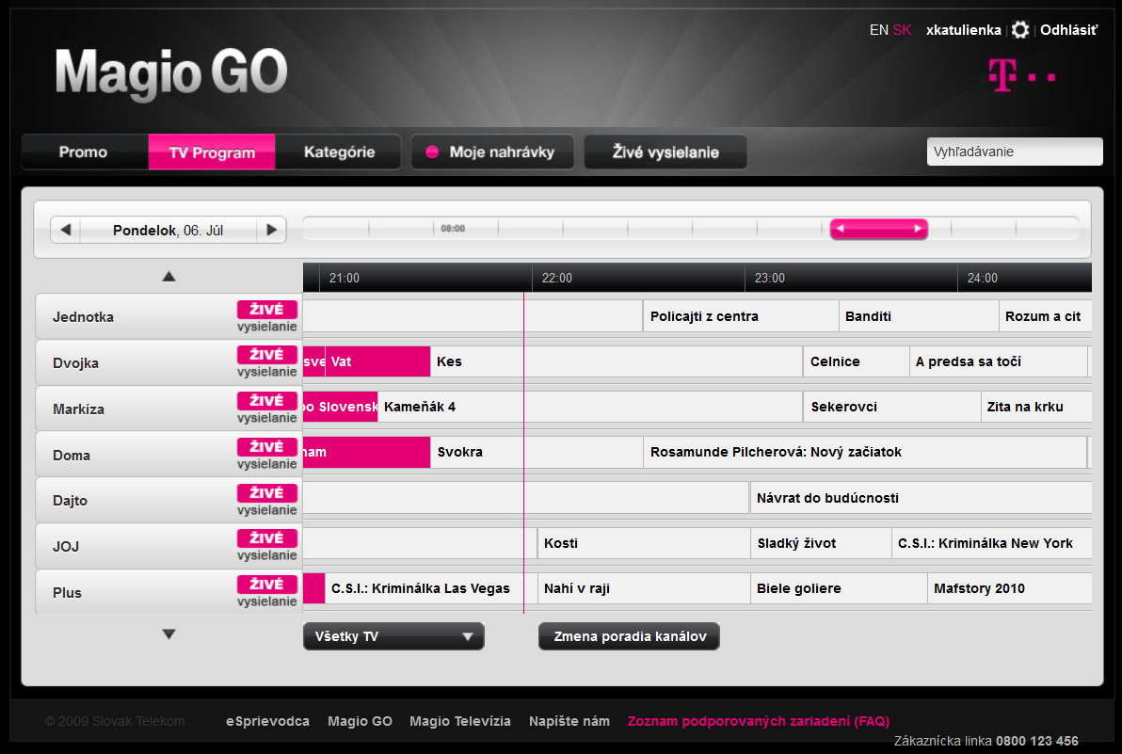Viewport: 1122px width, 754px height.
Task: Click timeline slider left arrow
Action: click(x=841, y=229)
